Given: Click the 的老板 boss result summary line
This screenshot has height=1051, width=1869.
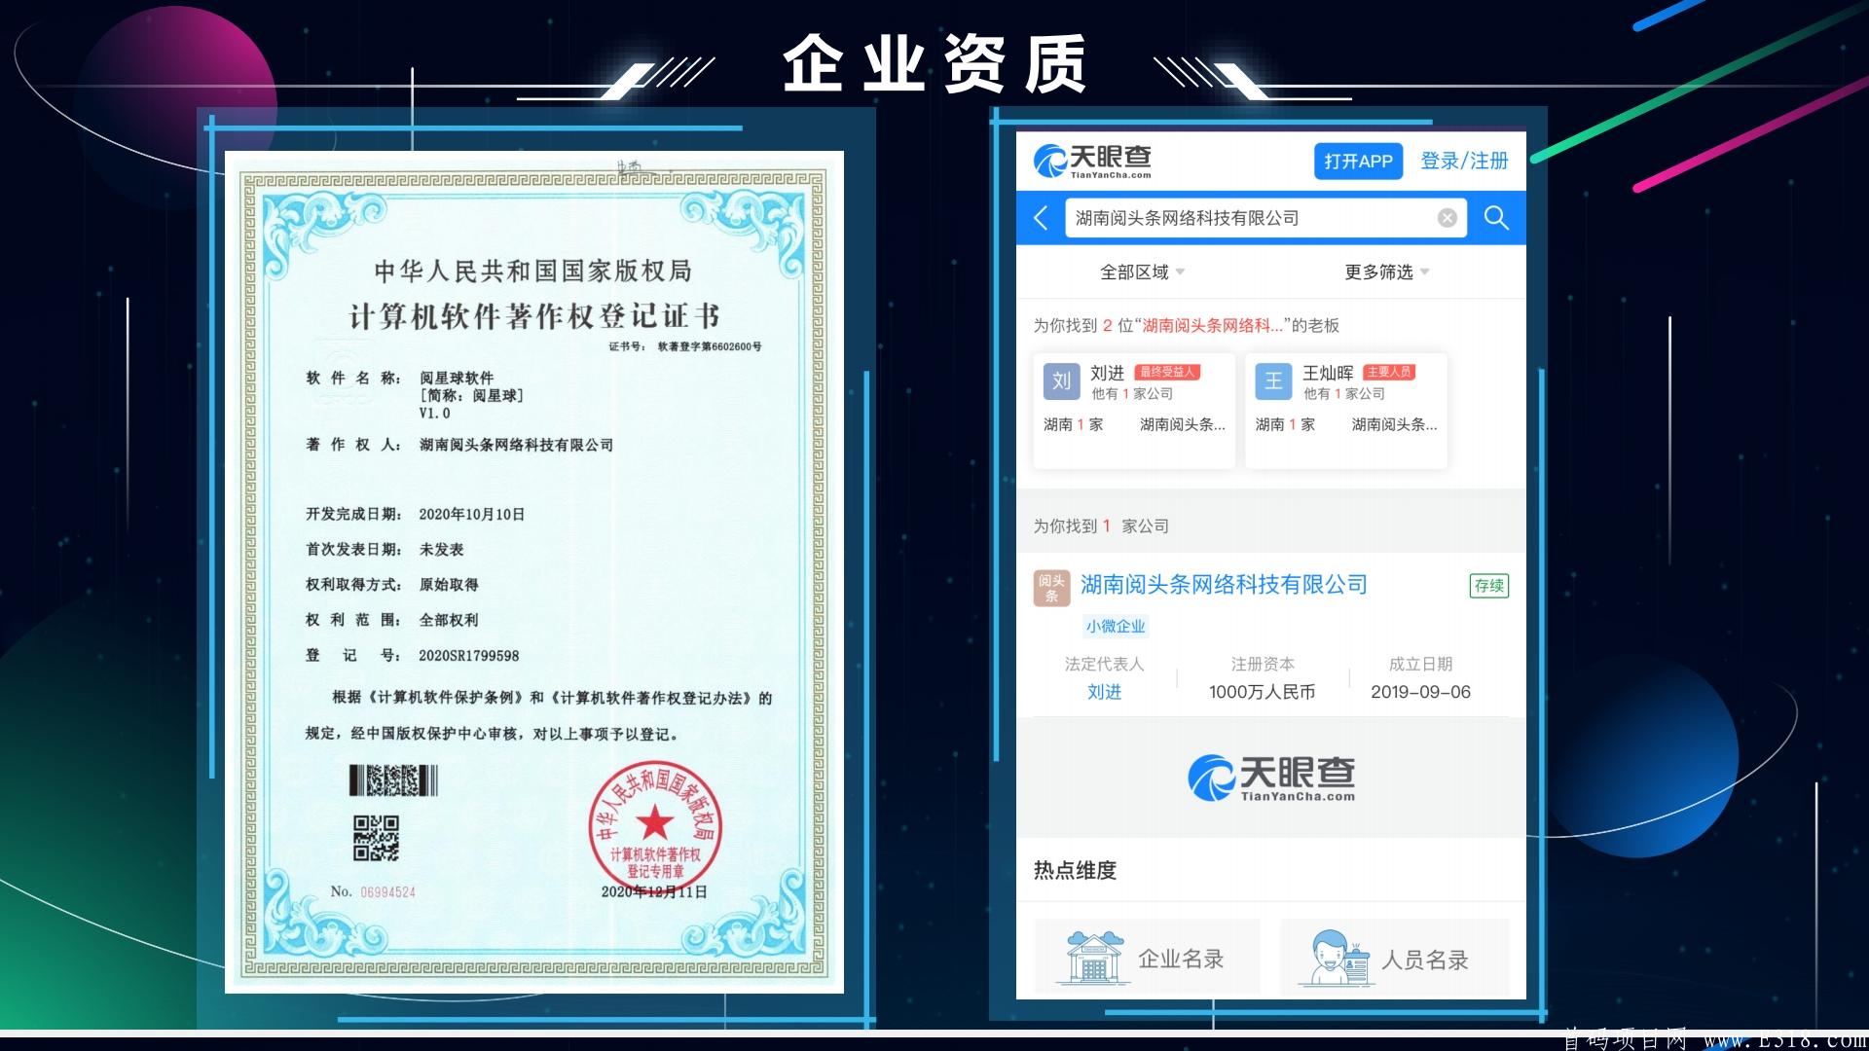Looking at the screenshot, I should 1187,326.
